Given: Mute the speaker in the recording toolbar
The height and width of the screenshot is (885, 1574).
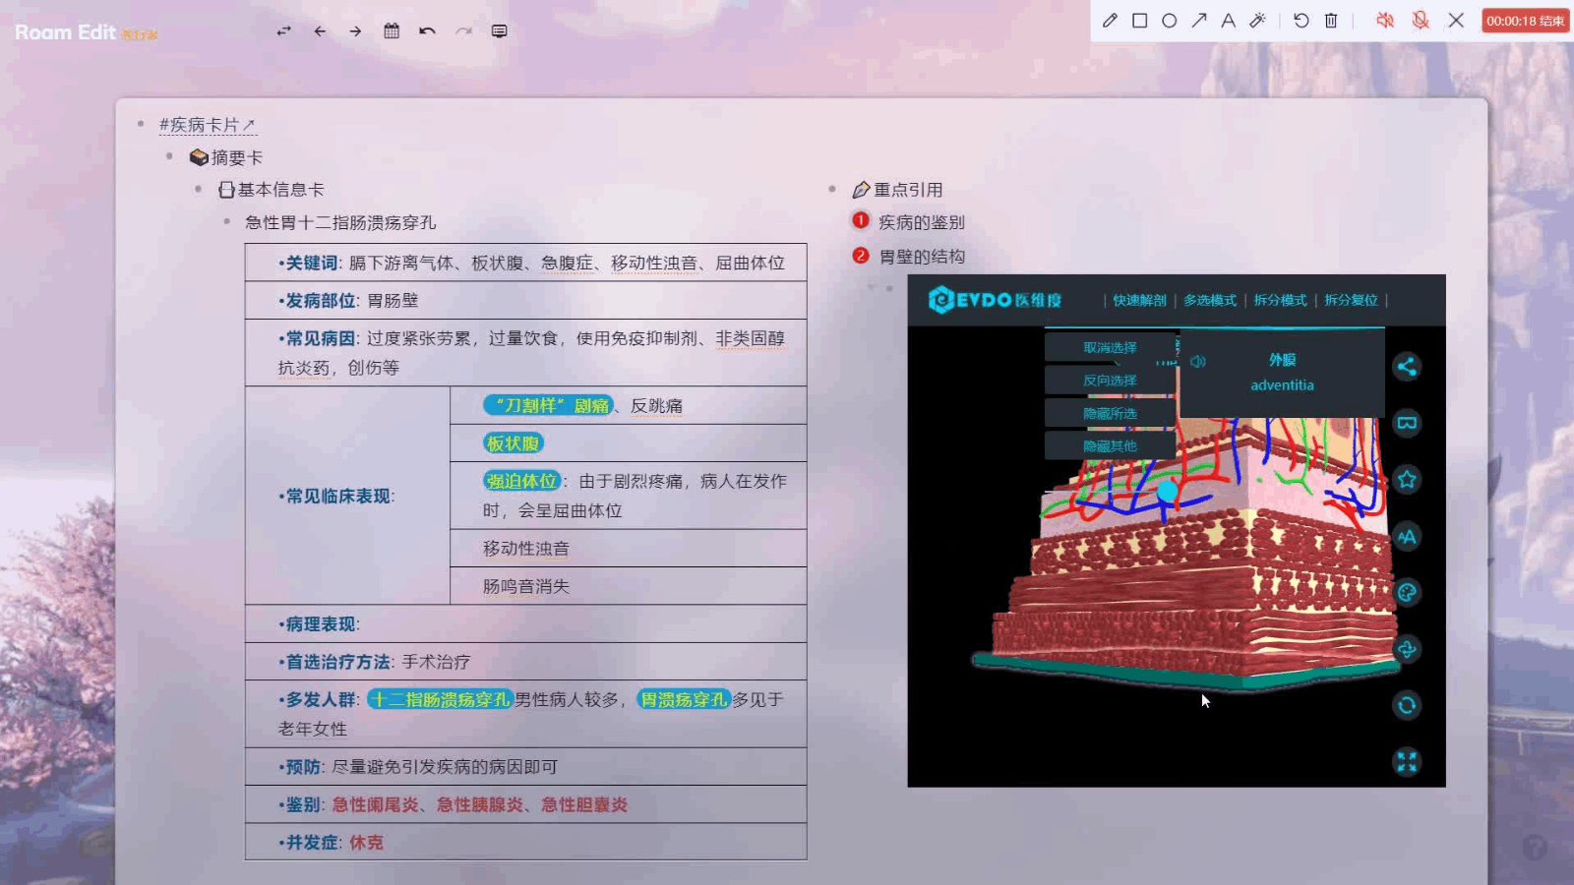Looking at the screenshot, I should pos(1385,20).
